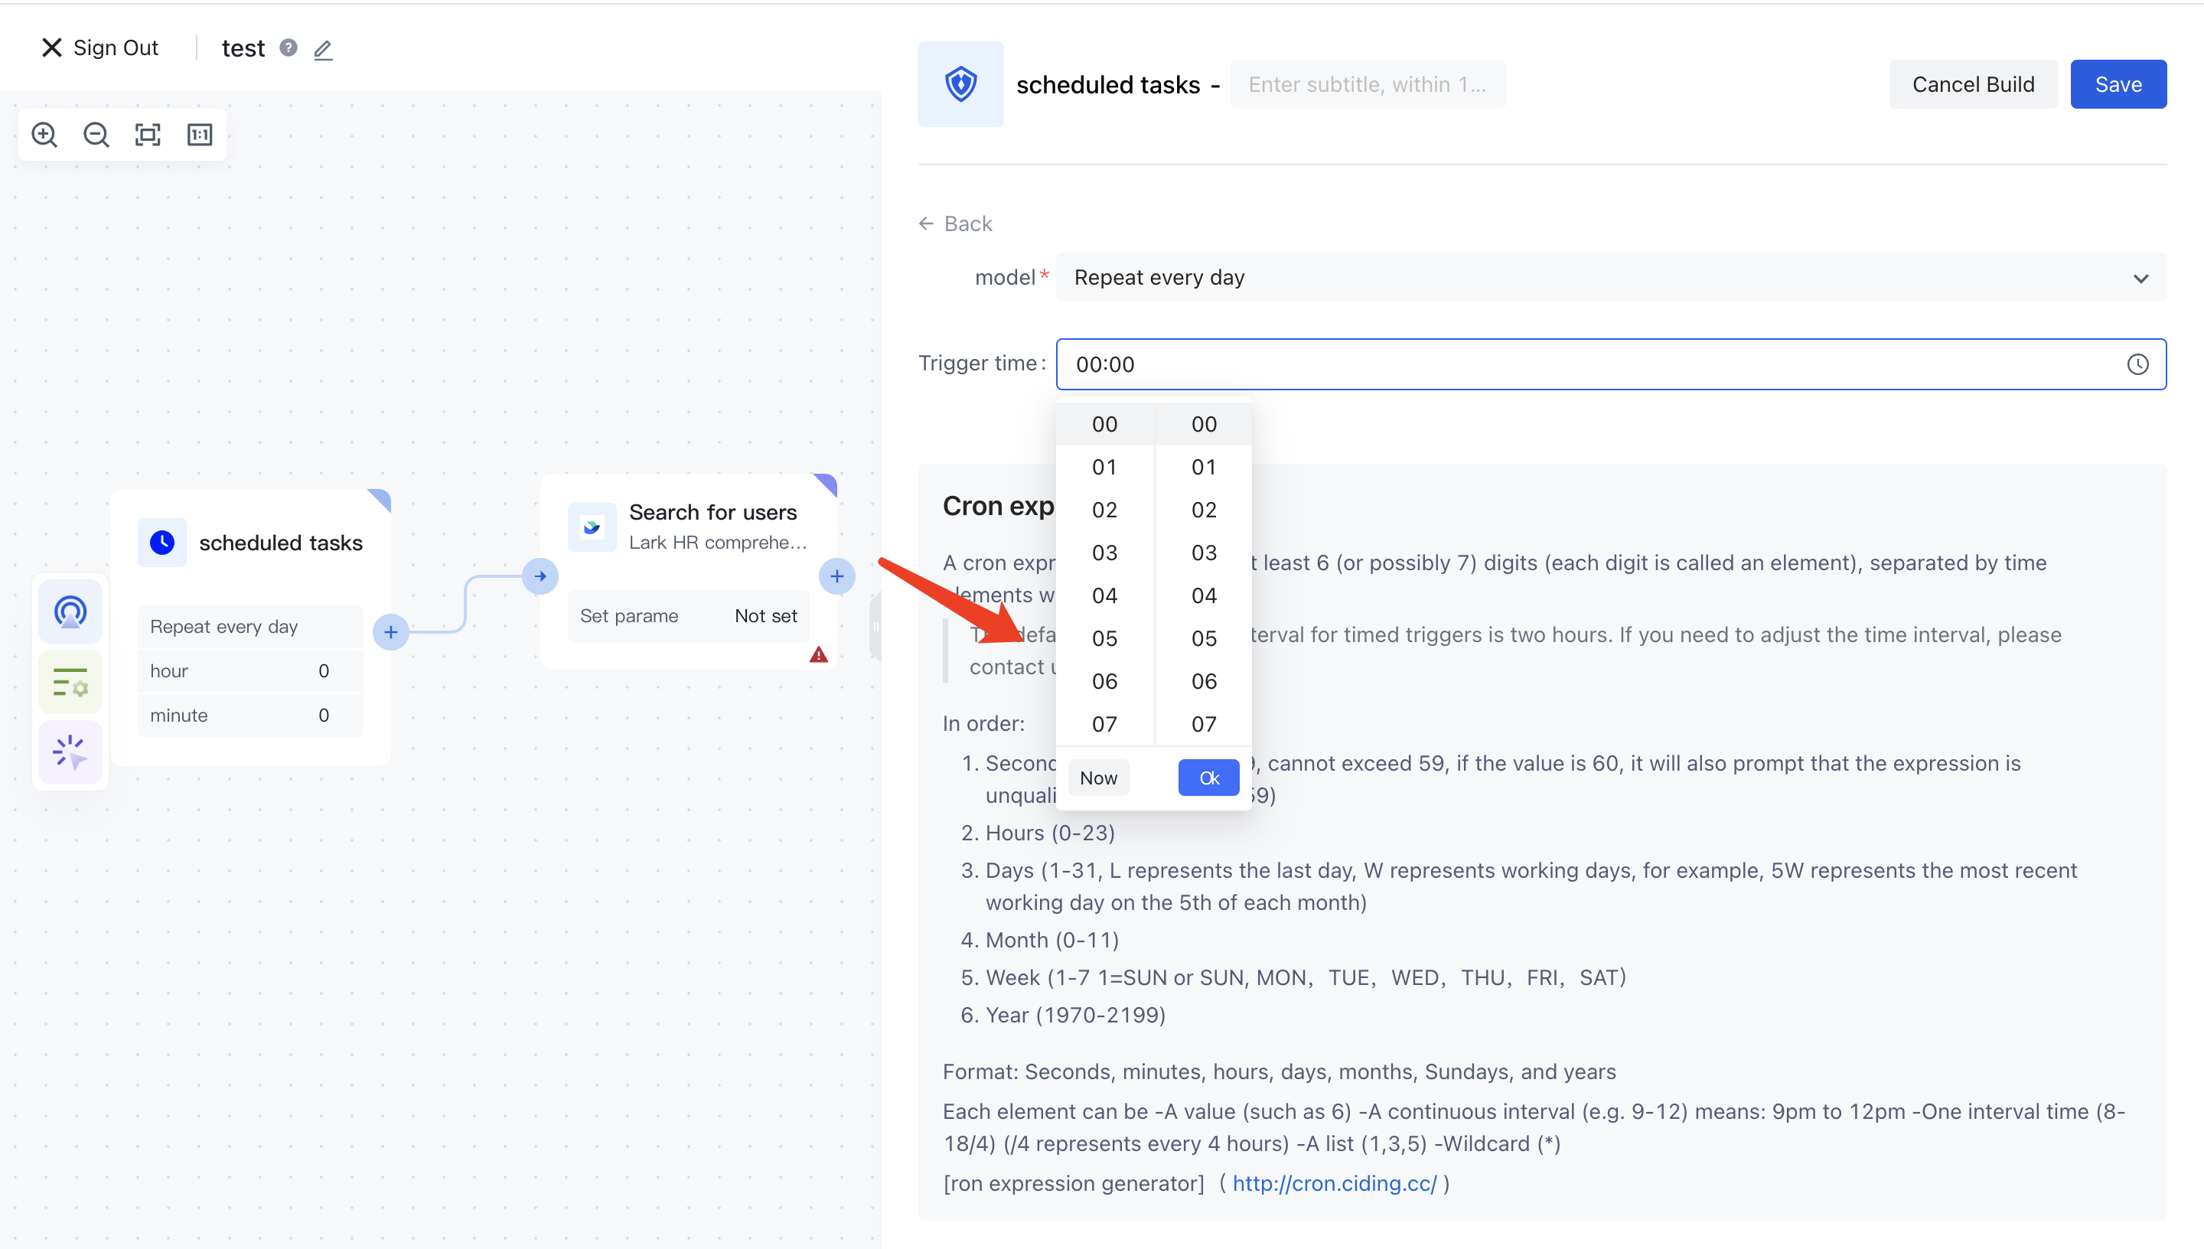Click the Save button

point(2118,84)
